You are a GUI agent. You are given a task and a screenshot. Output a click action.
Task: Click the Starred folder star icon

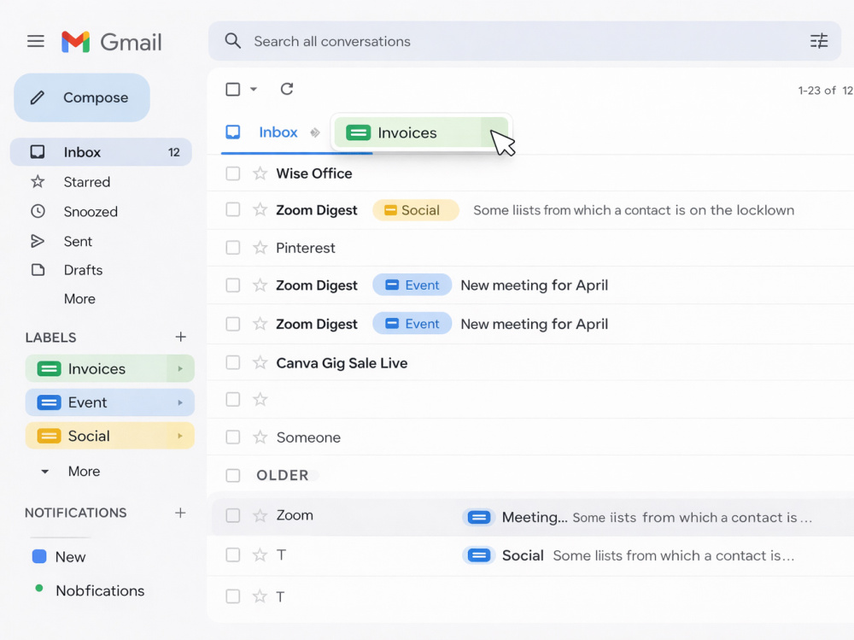click(38, 181)
